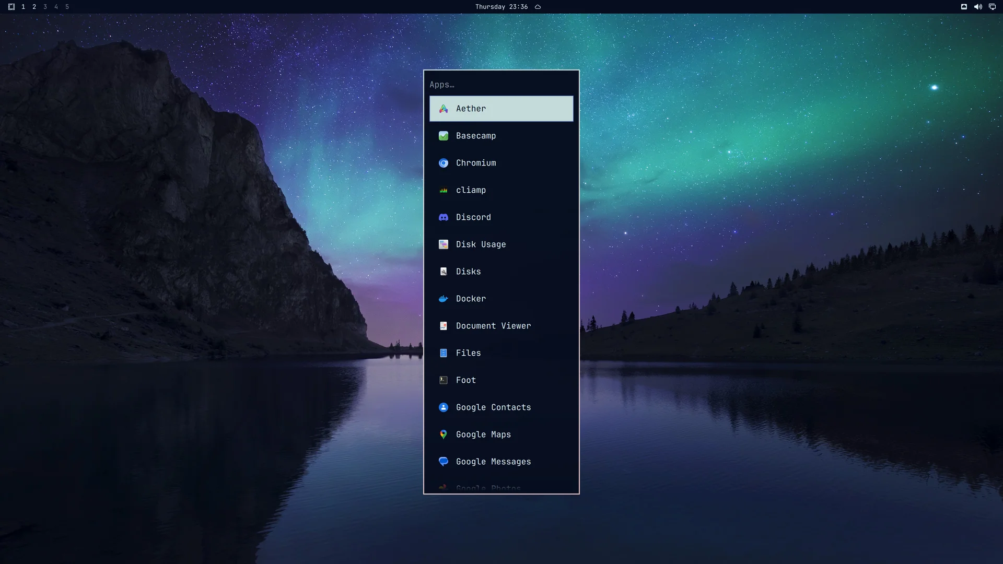Open the Foot terminal entry
The height and width of the screenshot is (564, 1003).
click(x=501, y=380)
